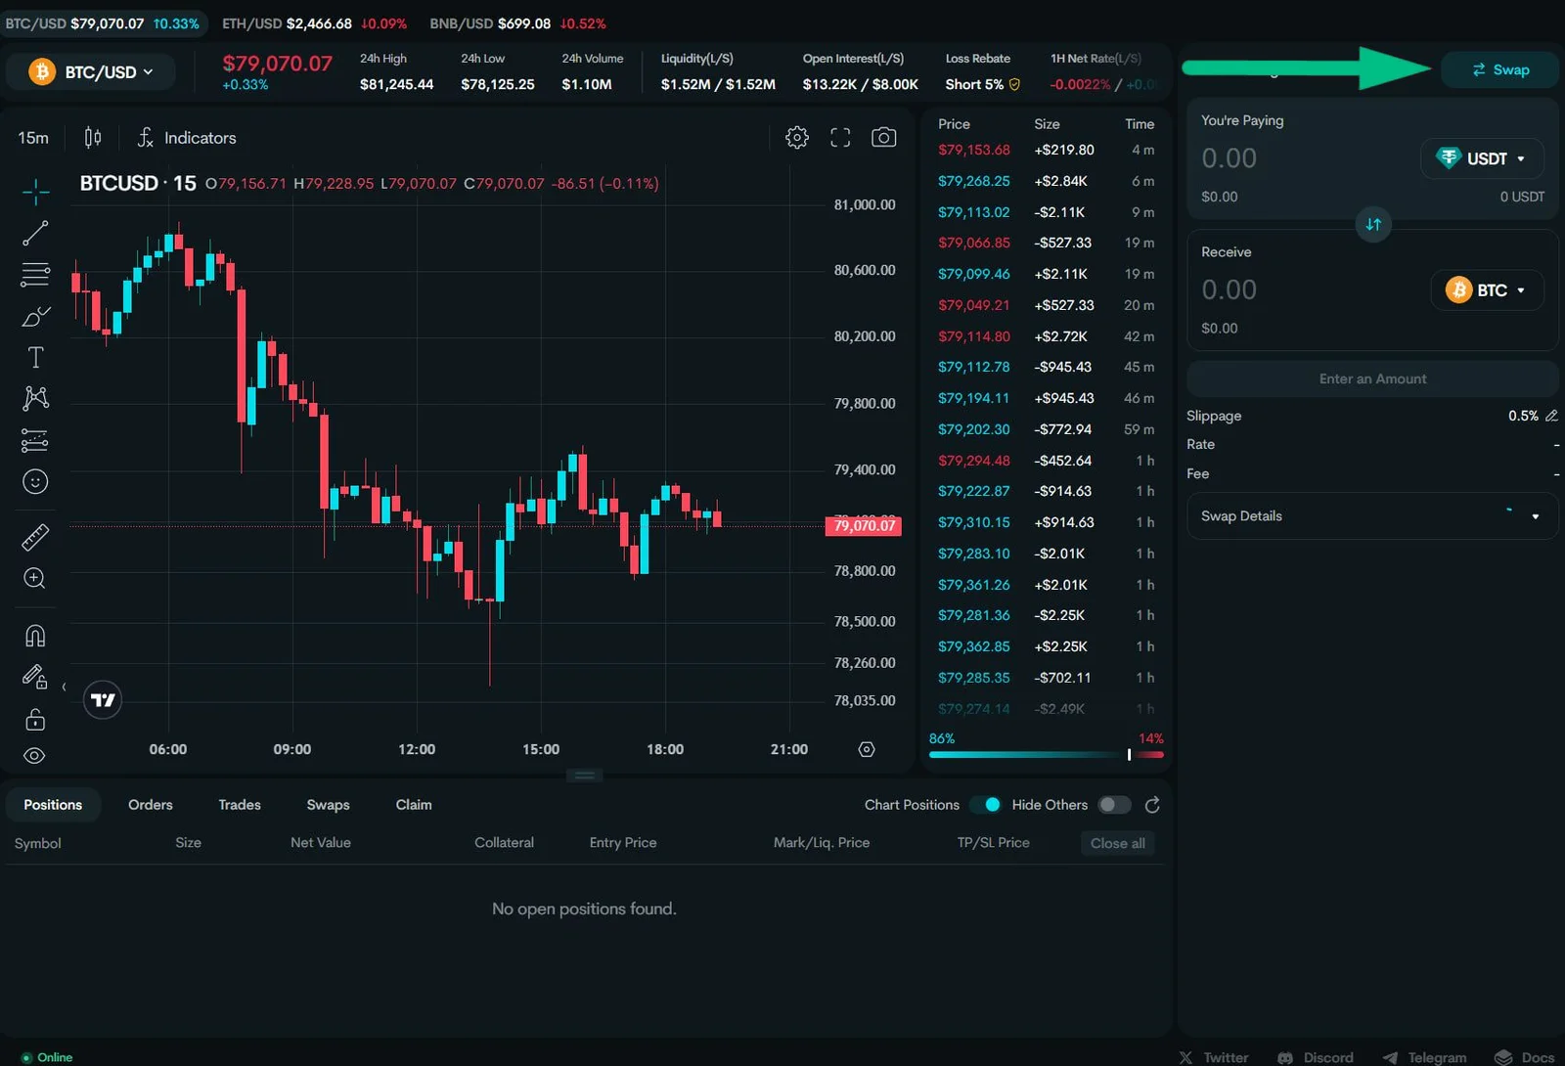Activate the zoom in tool
The image size is (1565, 1066).
pos(35,578)
